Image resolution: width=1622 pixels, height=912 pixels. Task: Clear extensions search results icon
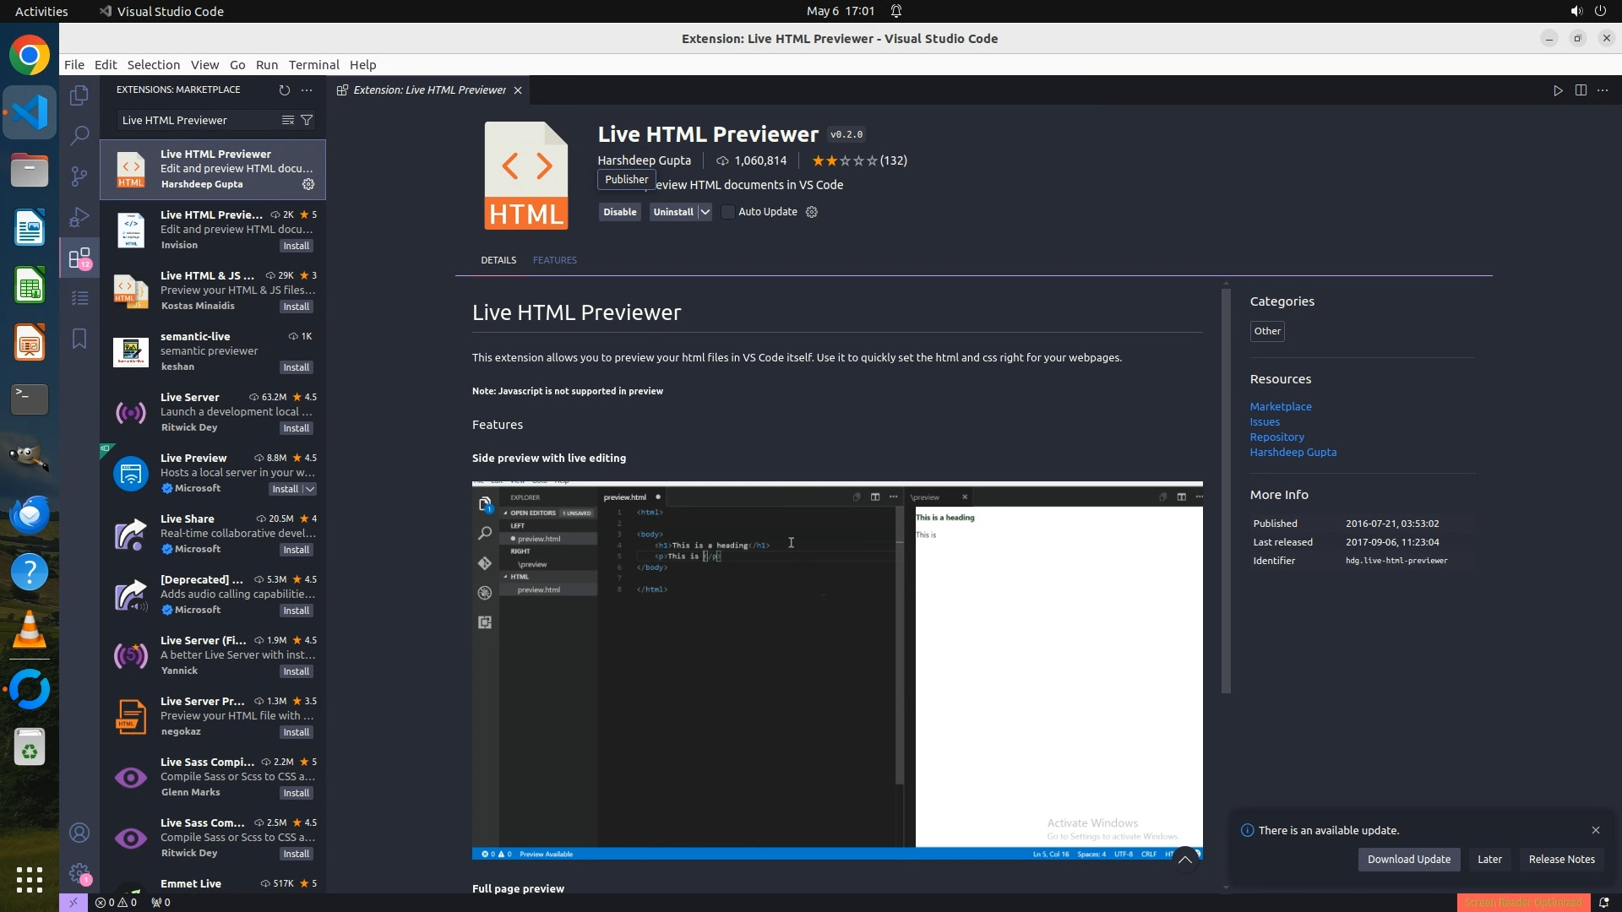click(288, 120)
